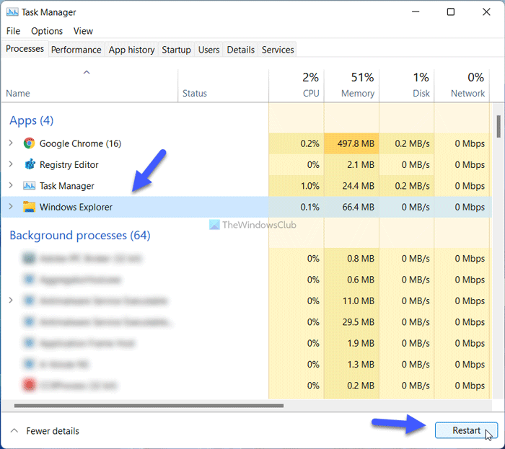The image size is (505, 449).
Task: Collapse view with Fewer details chevron
Action: pos(14,430)
